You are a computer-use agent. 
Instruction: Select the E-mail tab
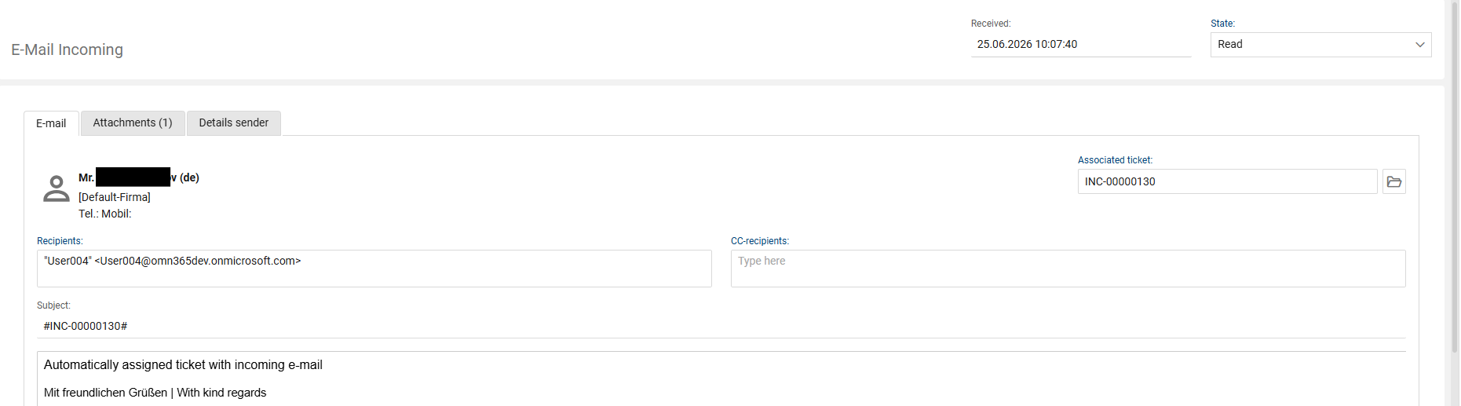[x=51, y=123]
